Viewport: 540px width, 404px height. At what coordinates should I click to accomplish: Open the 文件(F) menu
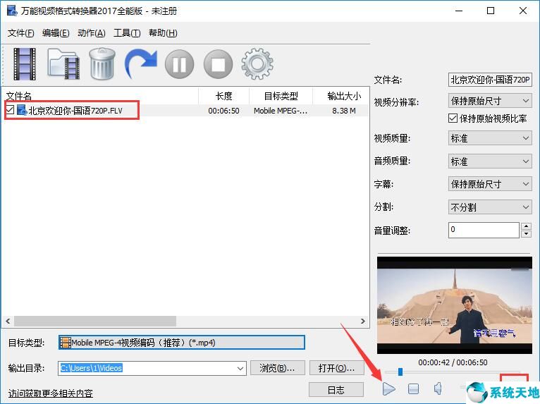tap(21, 33)
